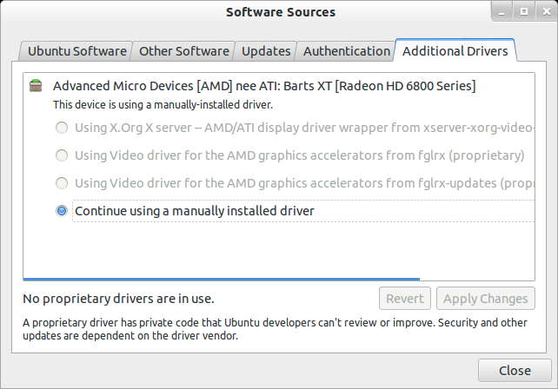Click the "No proprietary drivers are in use" status text
Image resolution: width=558 pixels, height=389 pixels.
click(x=118, y=300)
